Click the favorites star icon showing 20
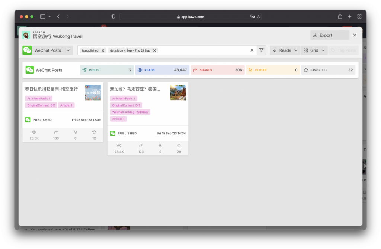Image resolution: width=381 pixels, height=249 pixels. coord(179,146)
